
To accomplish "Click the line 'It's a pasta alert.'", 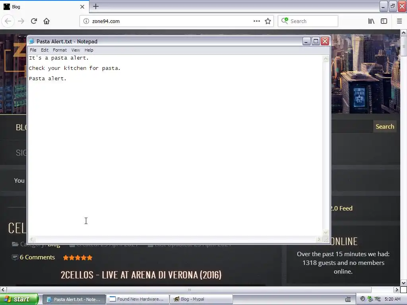I will 59,58.
